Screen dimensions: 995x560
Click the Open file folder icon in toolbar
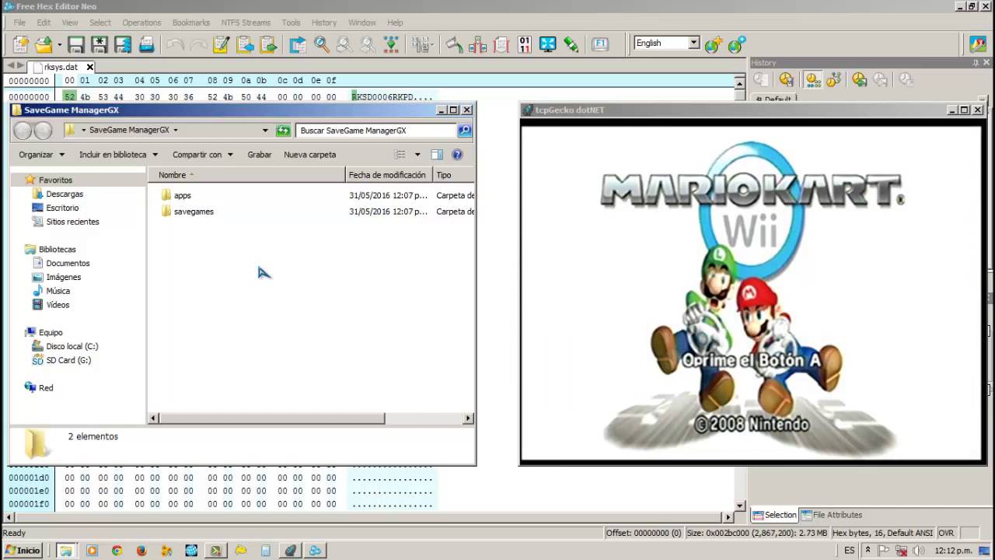pos(44,44)
